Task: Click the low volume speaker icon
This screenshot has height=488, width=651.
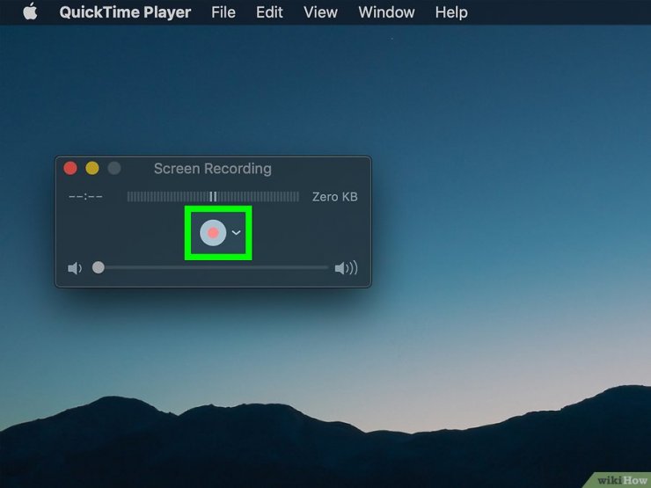Action: (x=75, y=268)
